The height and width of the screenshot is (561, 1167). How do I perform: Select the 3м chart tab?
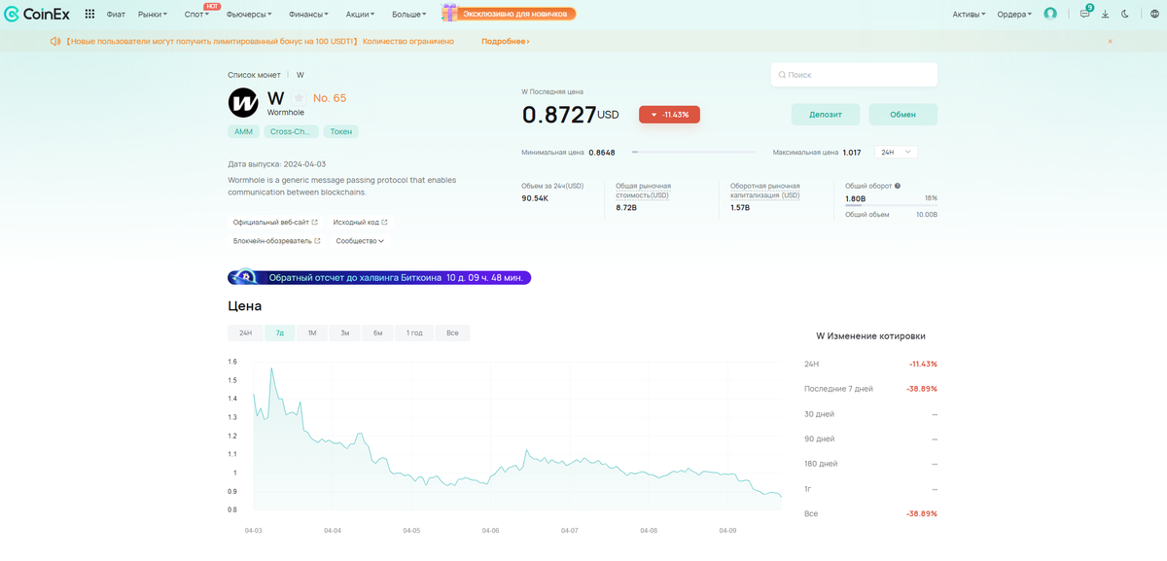tap(345, 333)
